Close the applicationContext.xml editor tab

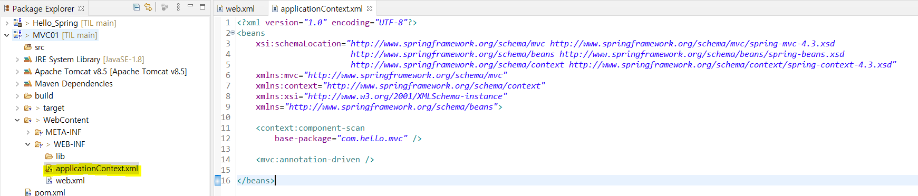pos(370,8)
